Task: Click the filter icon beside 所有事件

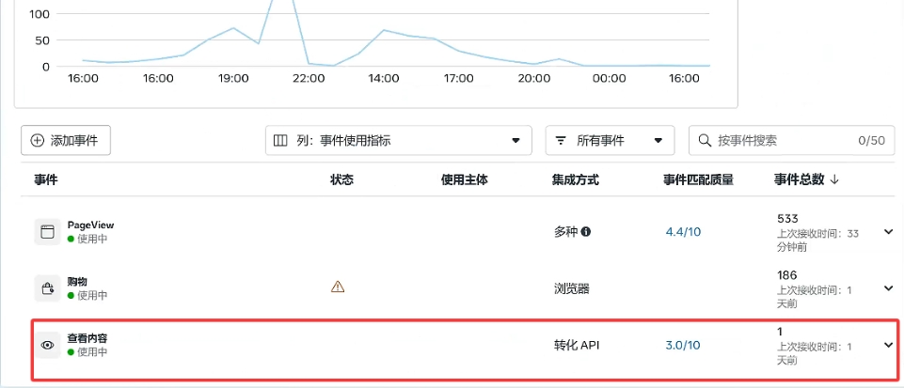Action: coord(561,141)
